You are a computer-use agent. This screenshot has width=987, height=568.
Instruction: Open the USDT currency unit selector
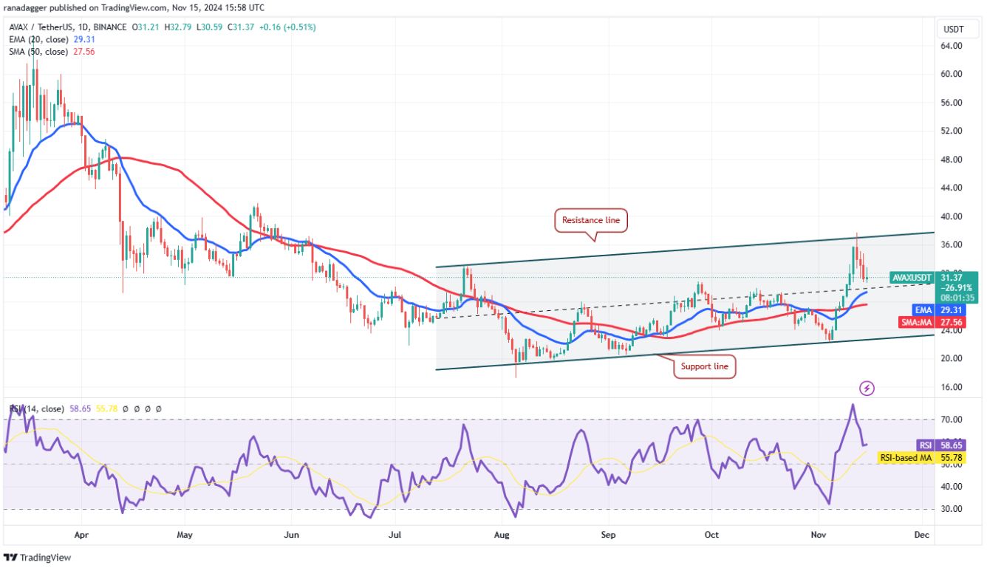[957, 29]
